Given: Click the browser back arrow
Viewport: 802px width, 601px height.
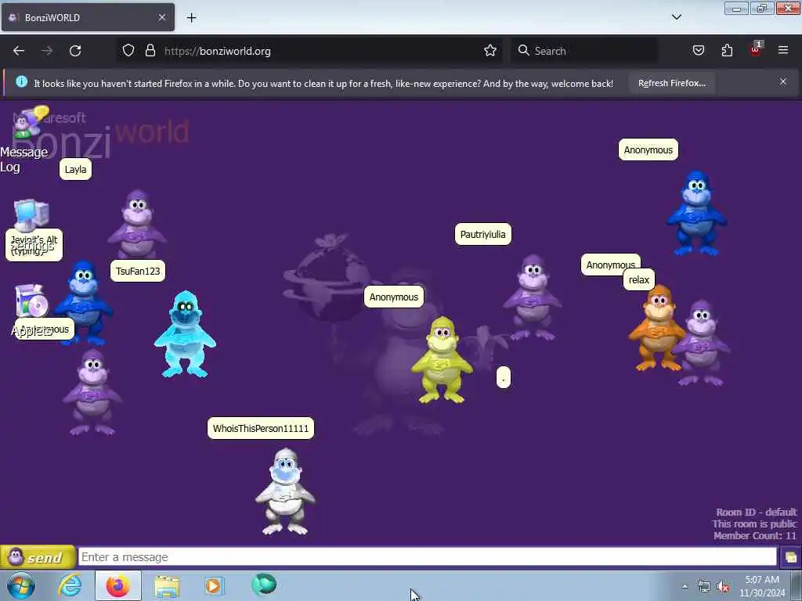Looking at the screenshot, I should [x=19, y=51].
